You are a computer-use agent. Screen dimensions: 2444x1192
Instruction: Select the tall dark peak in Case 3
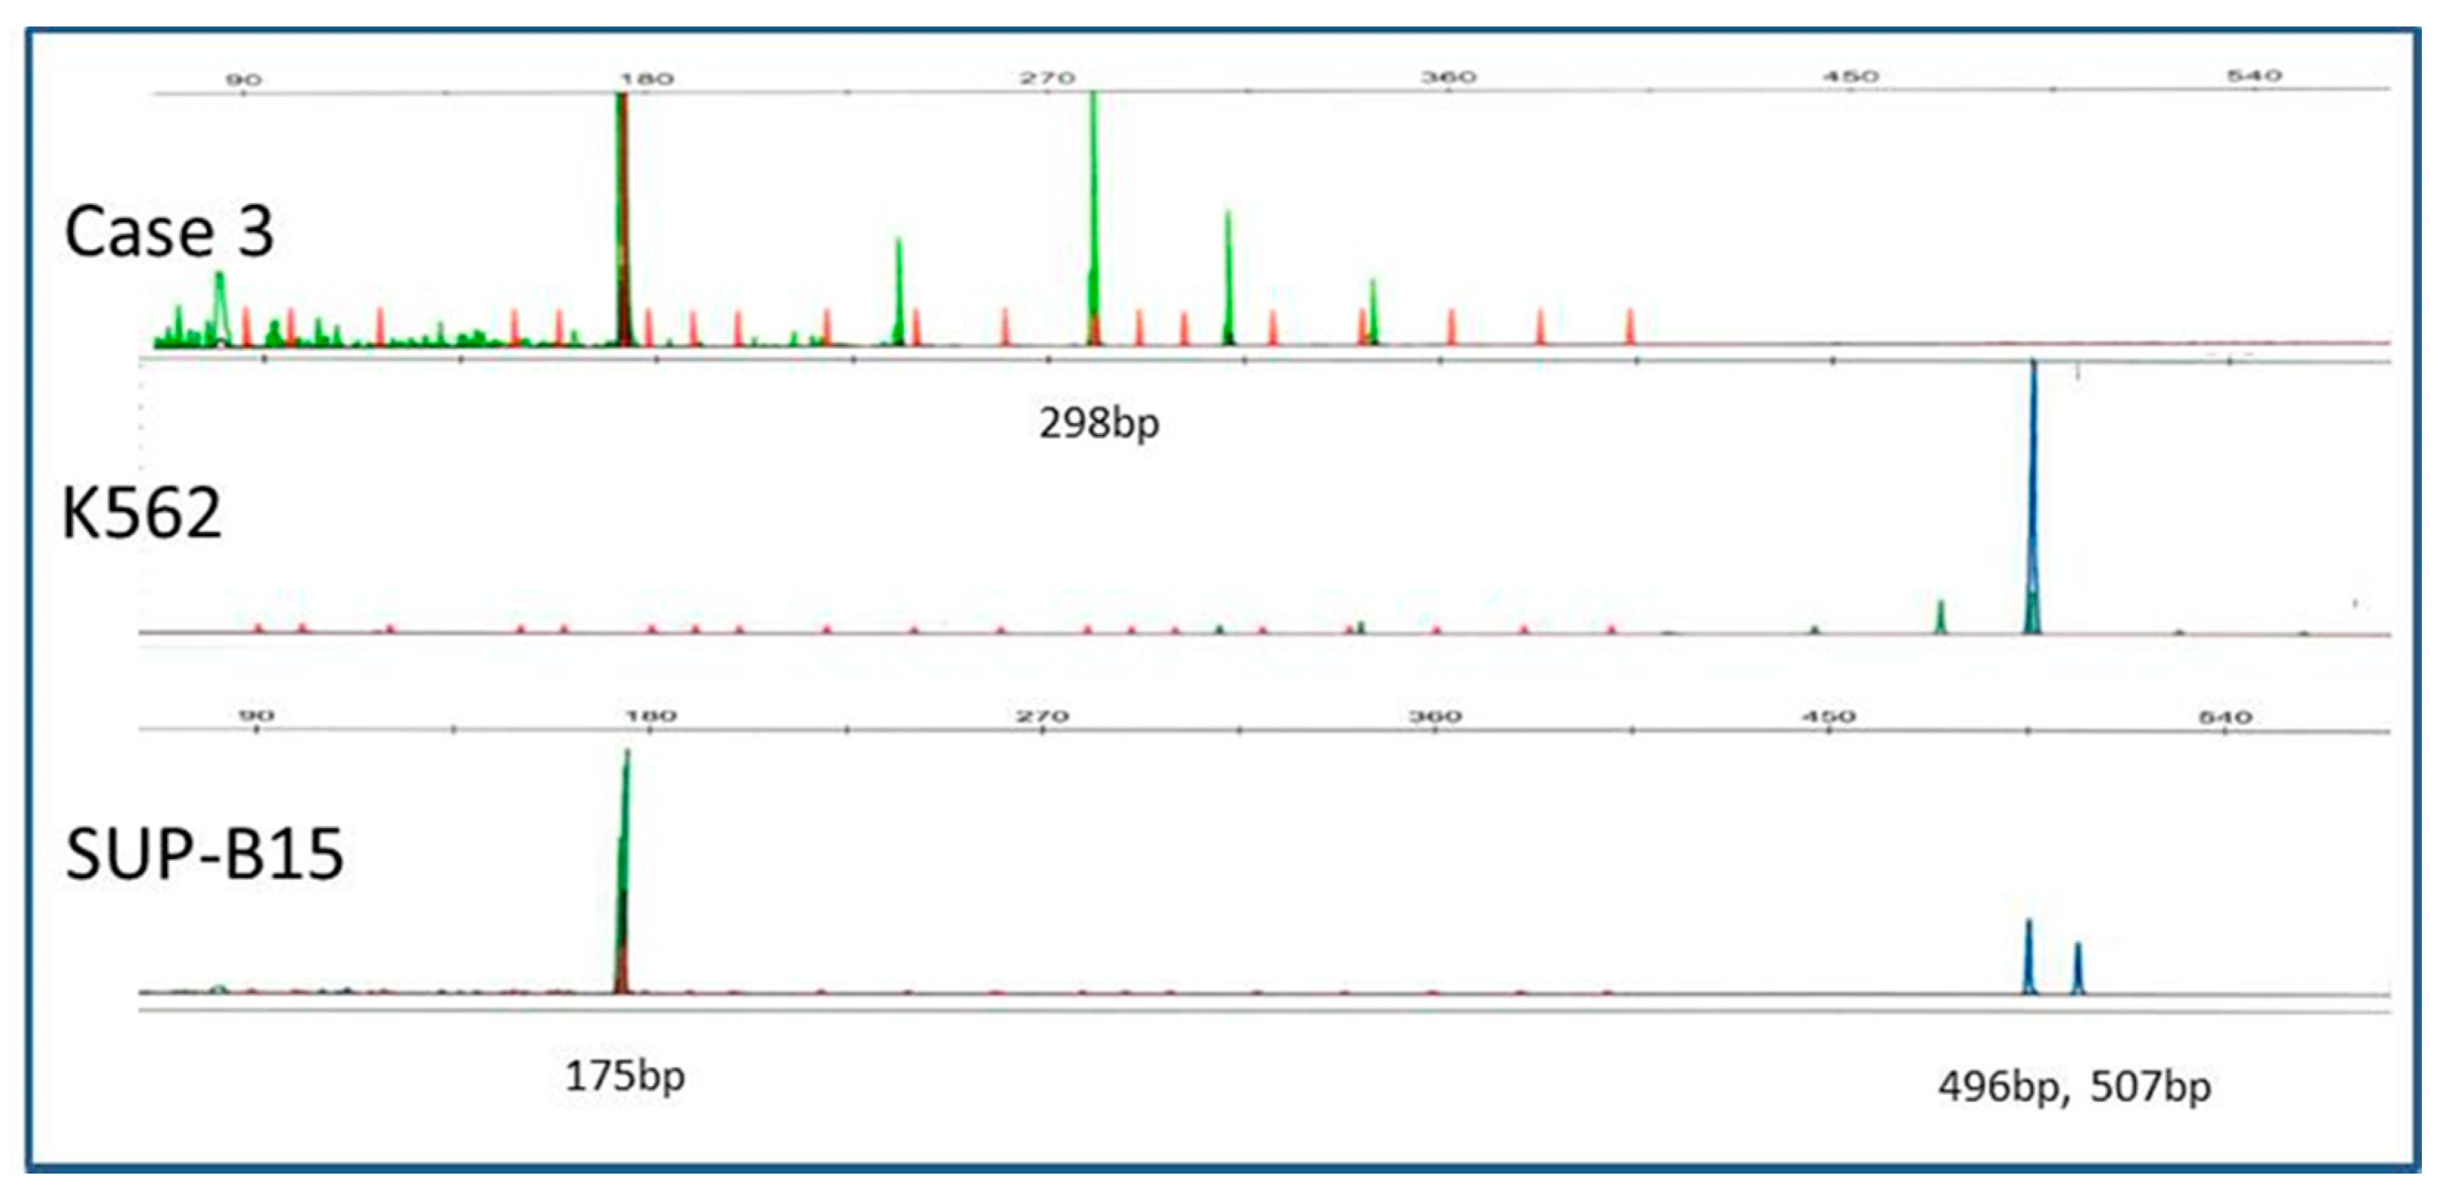[x=622, y=218]
